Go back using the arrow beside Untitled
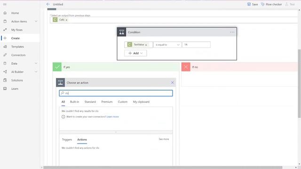Image resolution: width=301 pixels, height=169 pixels. [48, 4]
